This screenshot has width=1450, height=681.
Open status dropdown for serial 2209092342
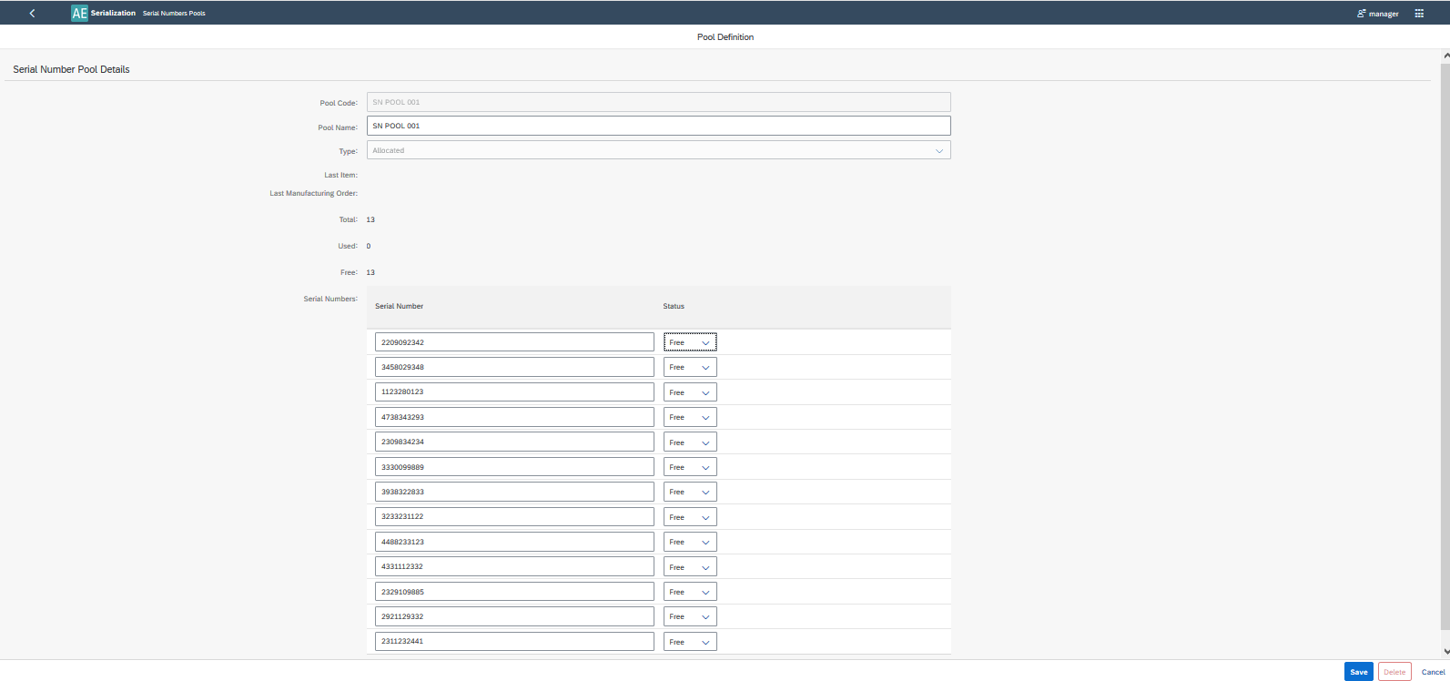[690, 342]
